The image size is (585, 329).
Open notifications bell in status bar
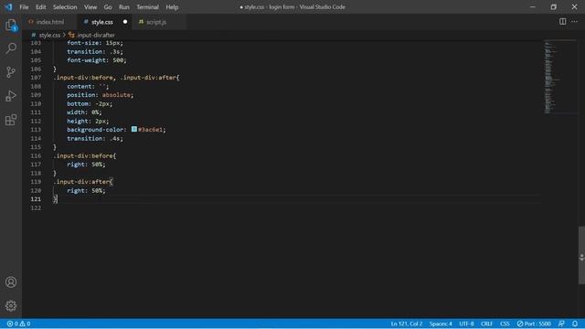pyautogui.click(x=575, y=324)
